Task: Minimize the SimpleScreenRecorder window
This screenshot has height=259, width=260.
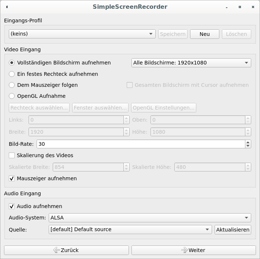Action: [x=227, y=7]
